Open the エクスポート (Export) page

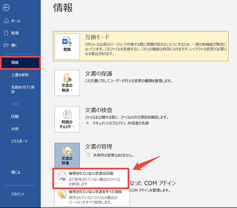(x=19, y=141)
